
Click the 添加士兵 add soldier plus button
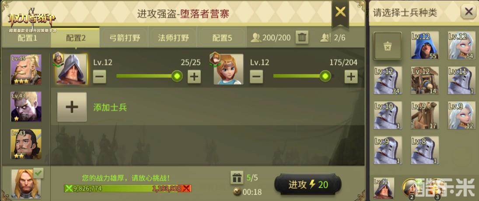[x=72, y=107]
